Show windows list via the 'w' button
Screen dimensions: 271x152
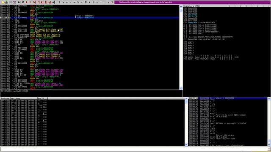(x=75, y=2)
